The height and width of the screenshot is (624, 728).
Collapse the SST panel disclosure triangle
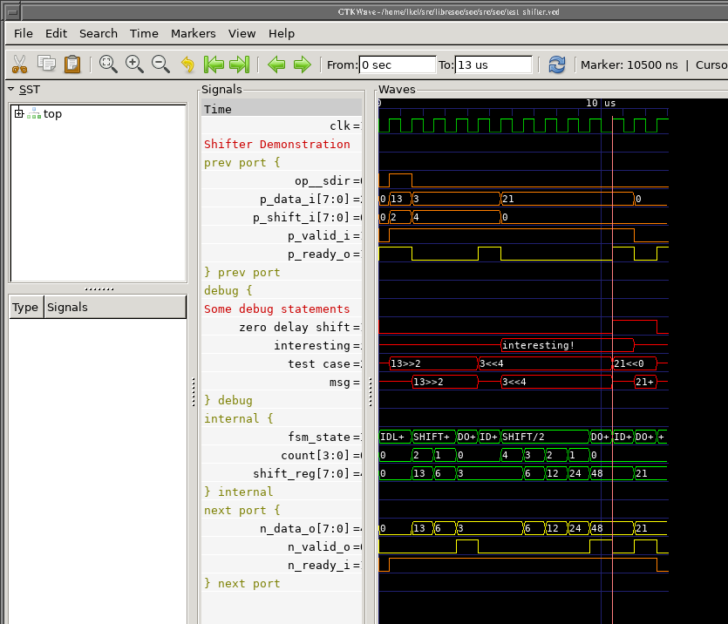coord(11,90)
